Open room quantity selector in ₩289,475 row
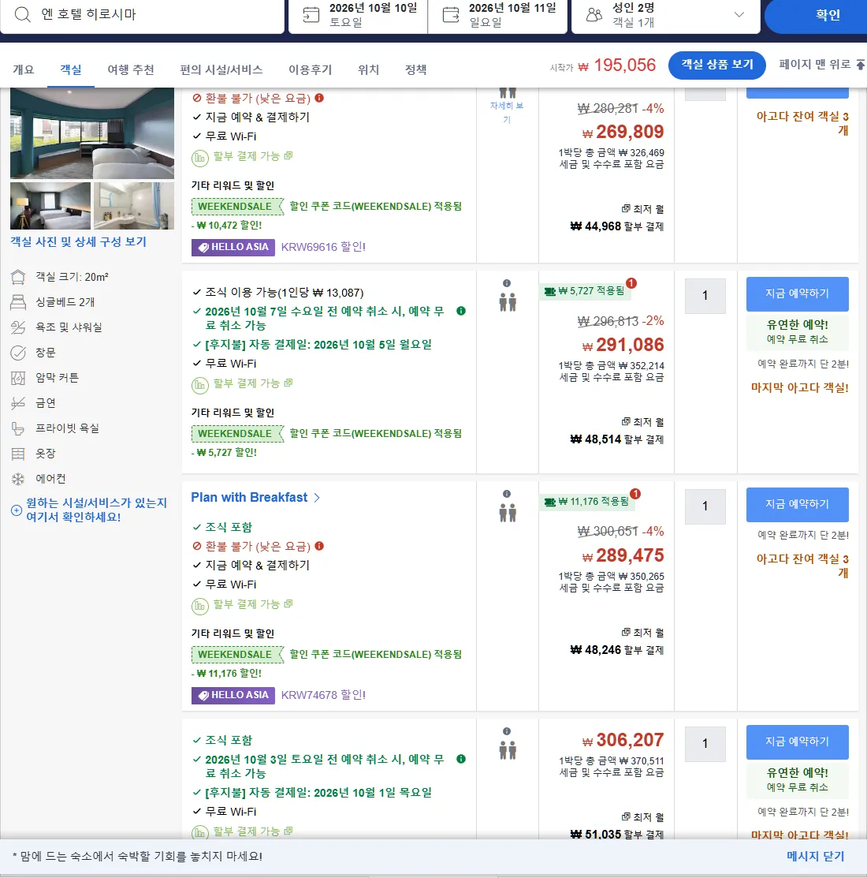The image size is (867, 878). point(705,506)
